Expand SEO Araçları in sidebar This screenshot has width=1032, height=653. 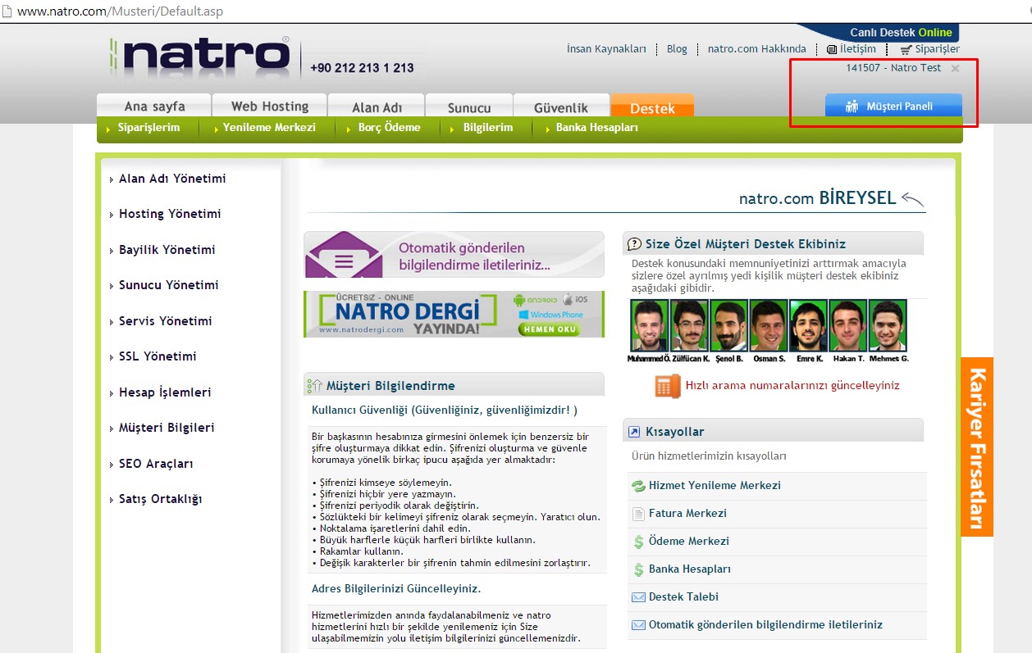coord(156,464)
